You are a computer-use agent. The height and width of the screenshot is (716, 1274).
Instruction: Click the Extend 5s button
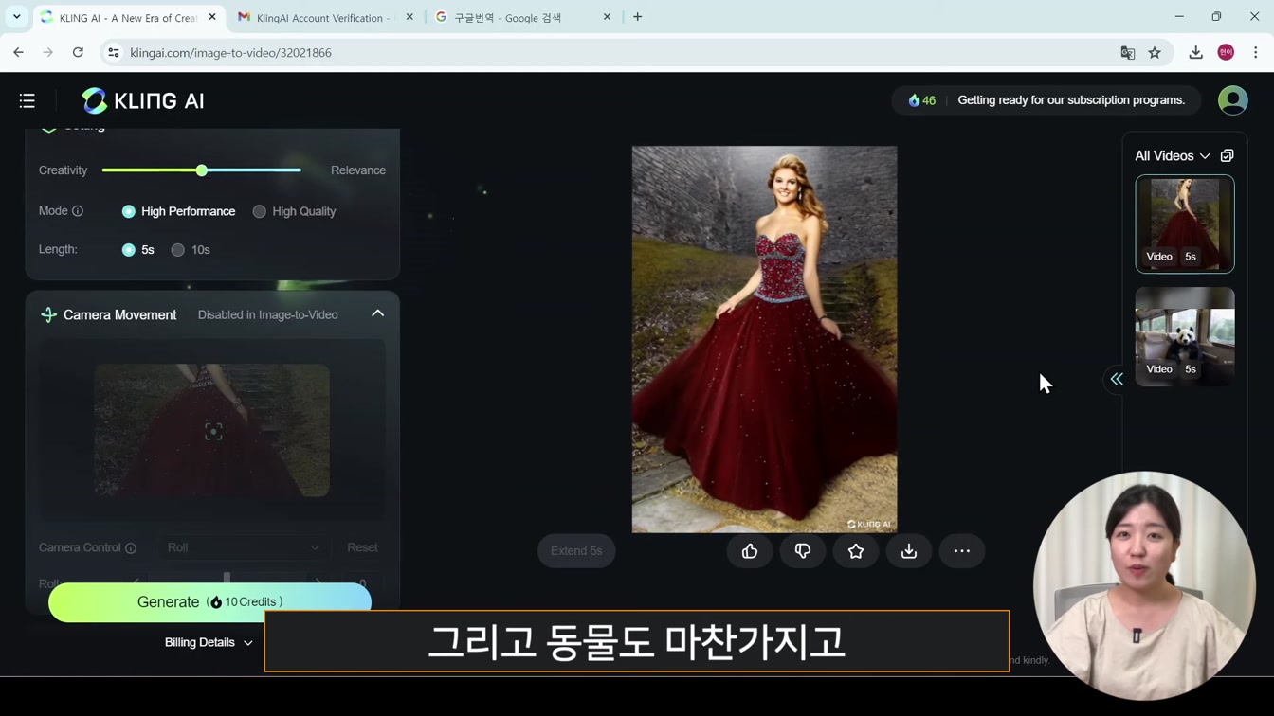click(576, 551)
